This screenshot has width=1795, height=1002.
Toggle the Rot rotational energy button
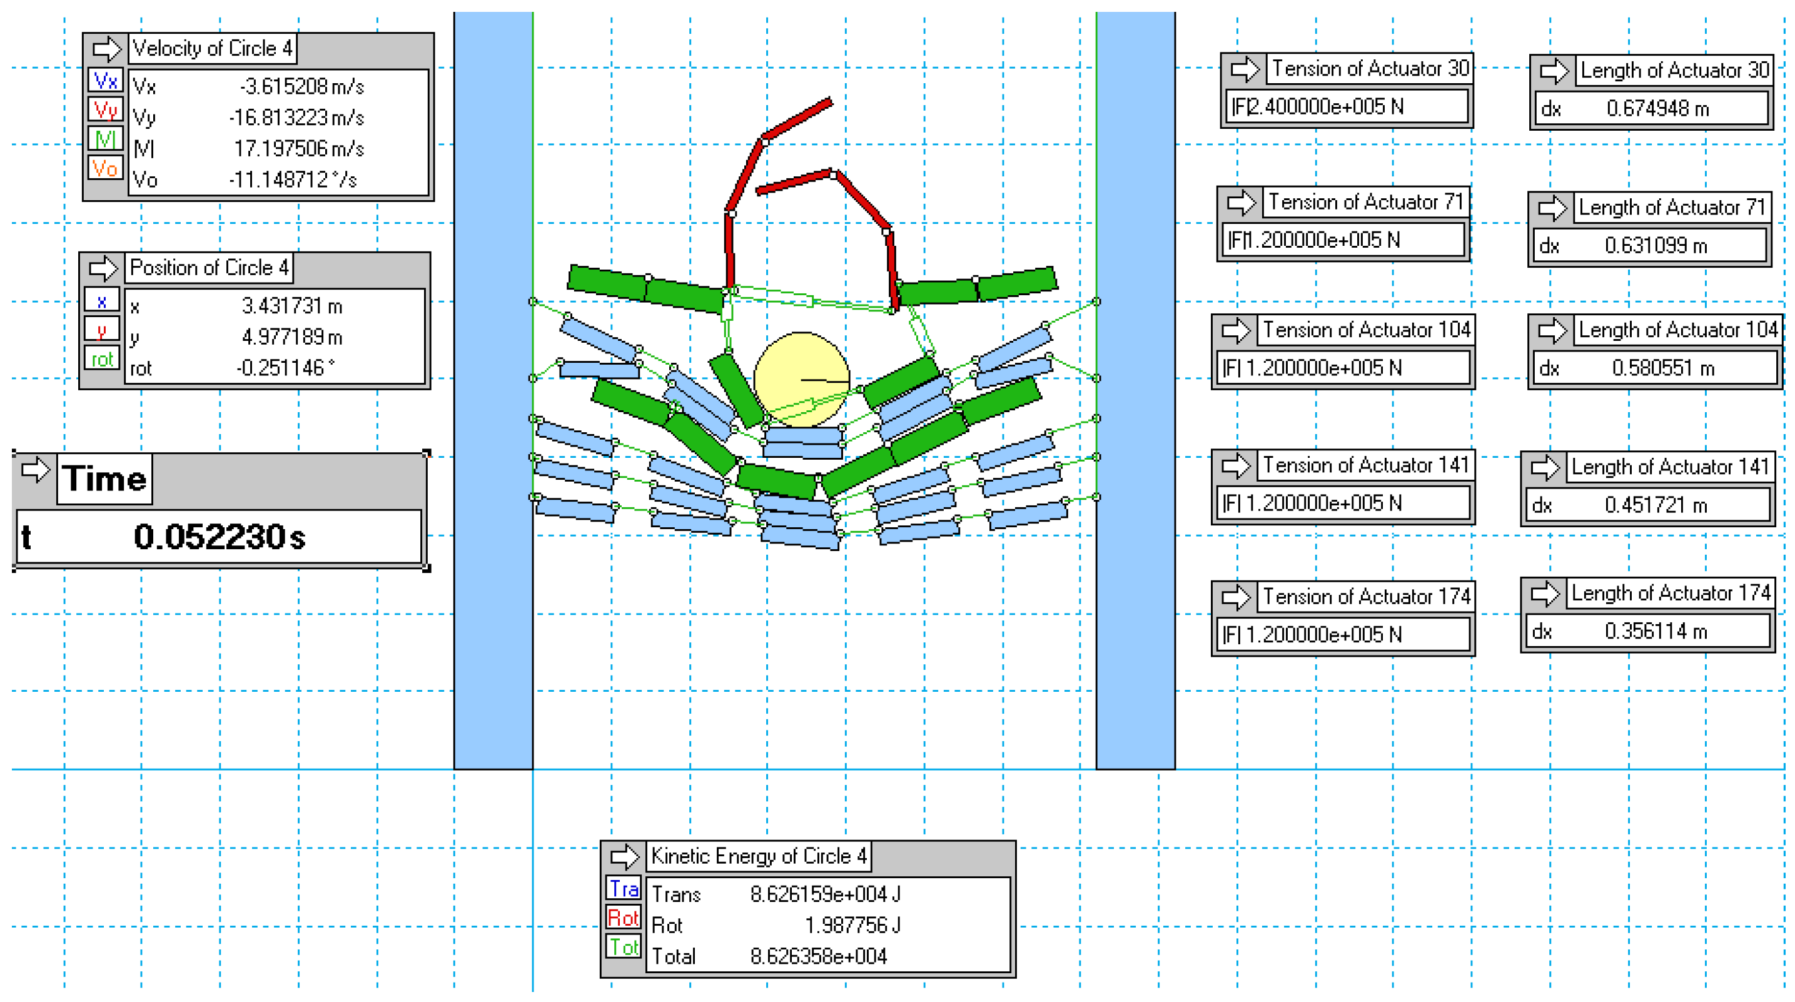[624, 918]
